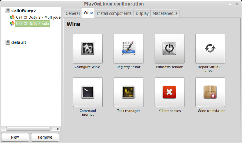
Task: Click the Remove button
Action: click(x=45, y=137)
